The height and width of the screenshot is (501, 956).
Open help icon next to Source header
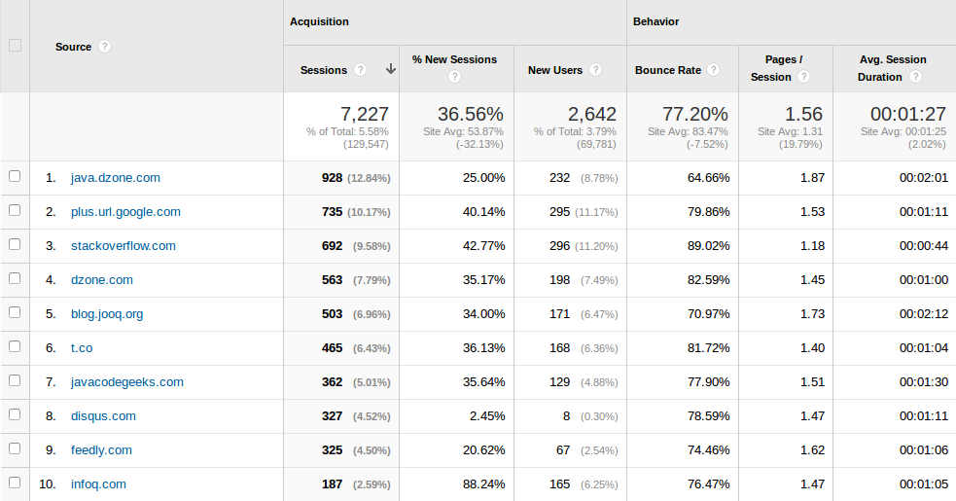point(104,47)
